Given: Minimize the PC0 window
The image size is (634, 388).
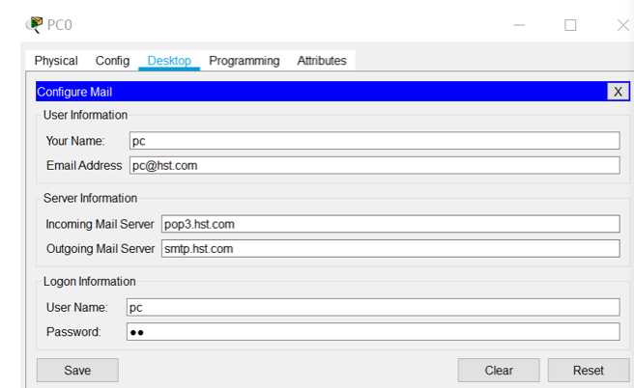Looking at the screenshot, I should pyautogui.click(x=519, y=25).
